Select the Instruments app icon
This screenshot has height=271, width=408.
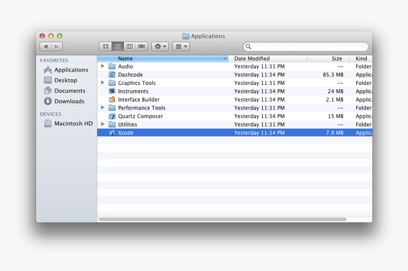click(112, 91)
